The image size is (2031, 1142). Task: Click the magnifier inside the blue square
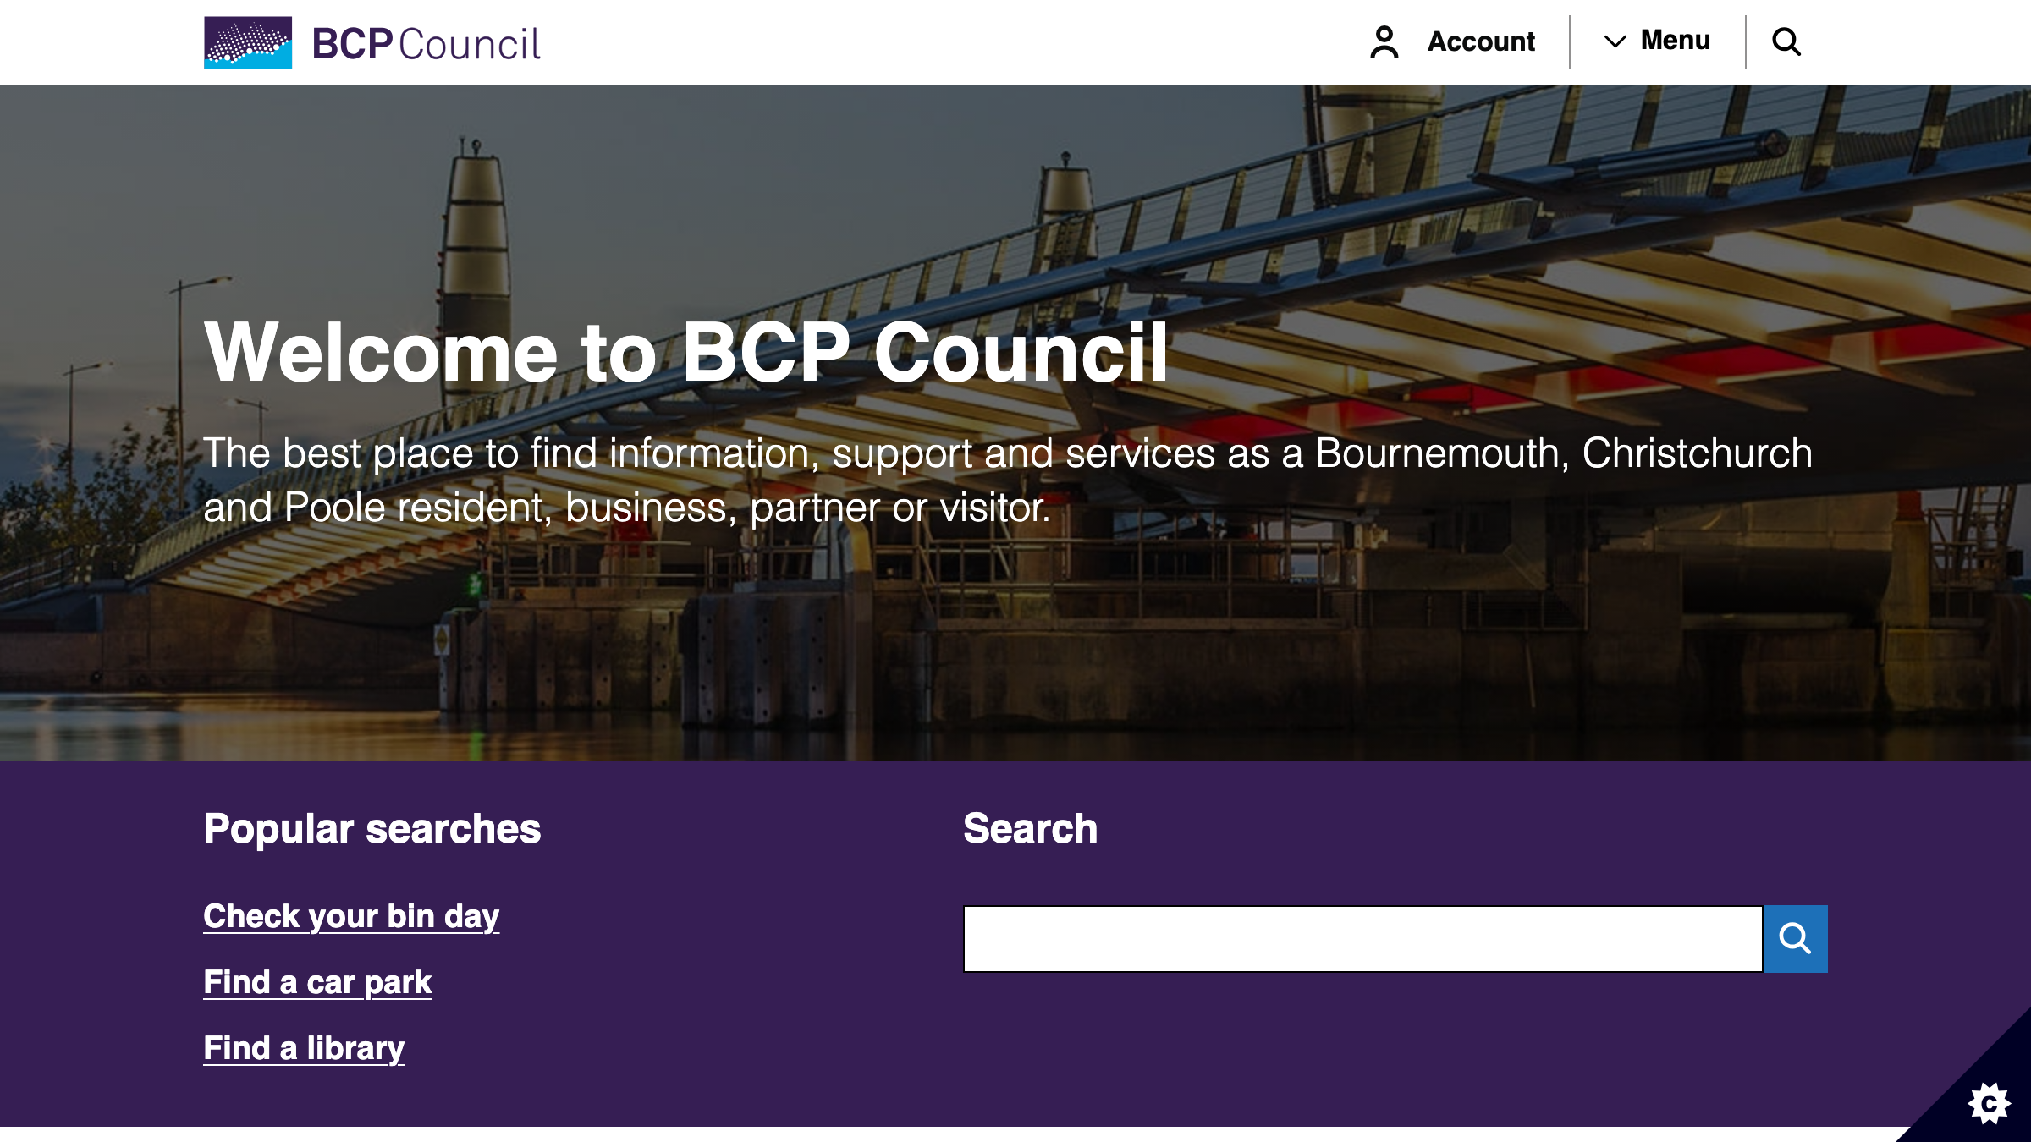pyautogui.click(x=1795, y=938)
